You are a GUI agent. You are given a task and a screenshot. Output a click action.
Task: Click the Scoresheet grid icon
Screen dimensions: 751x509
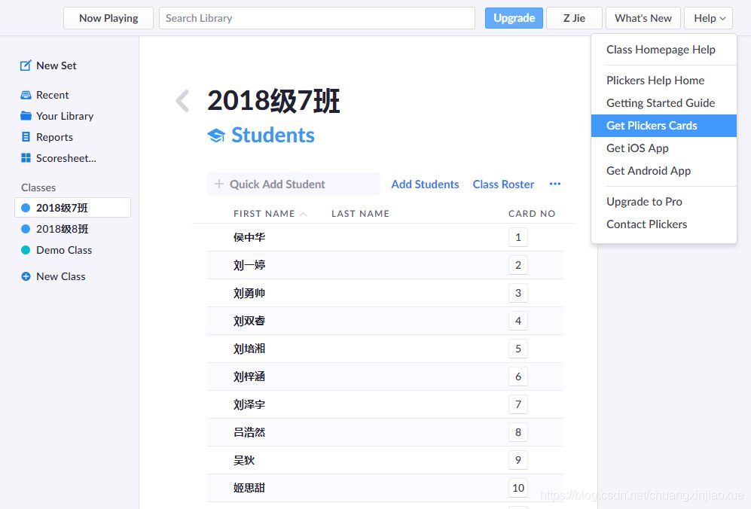tap(26, 158)
